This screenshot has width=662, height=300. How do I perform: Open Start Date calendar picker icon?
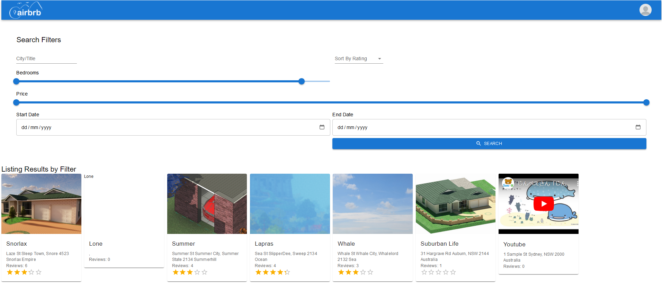pos(322,127)
